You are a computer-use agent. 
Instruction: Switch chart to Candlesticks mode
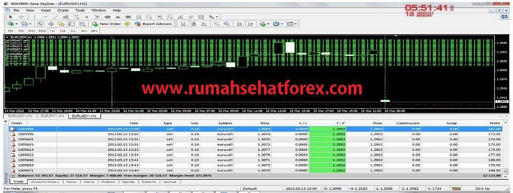point(193,24)
